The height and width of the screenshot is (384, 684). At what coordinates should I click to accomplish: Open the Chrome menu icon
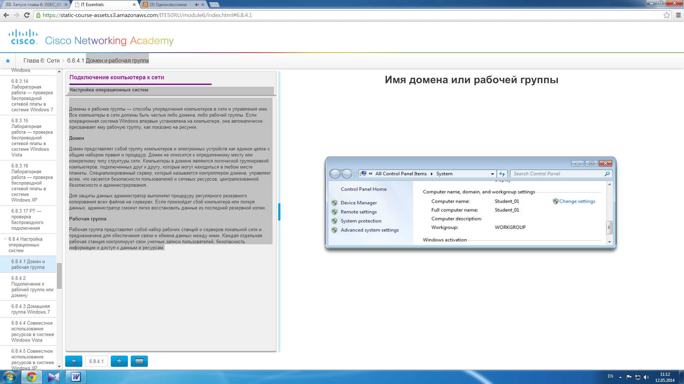point(678,15)
